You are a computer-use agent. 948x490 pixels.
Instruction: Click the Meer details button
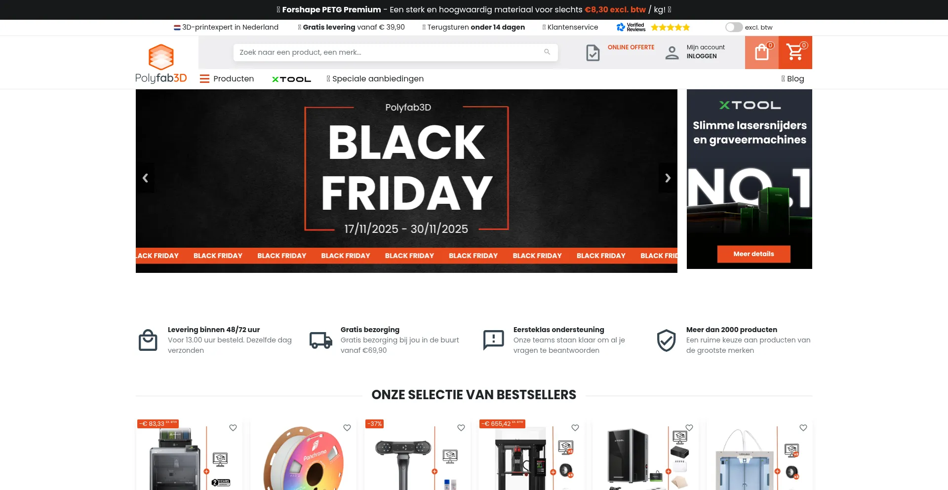753,254
